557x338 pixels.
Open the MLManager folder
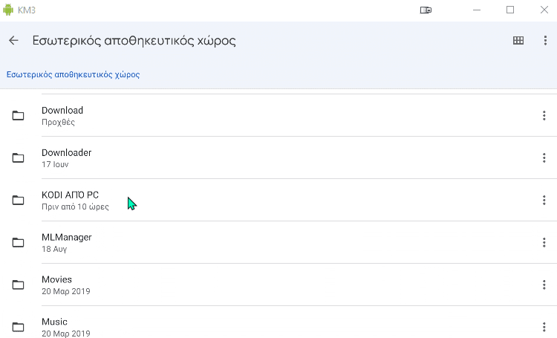[278, 242]
